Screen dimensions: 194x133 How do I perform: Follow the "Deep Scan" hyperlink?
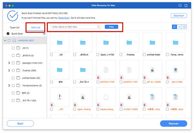[64, 18]
